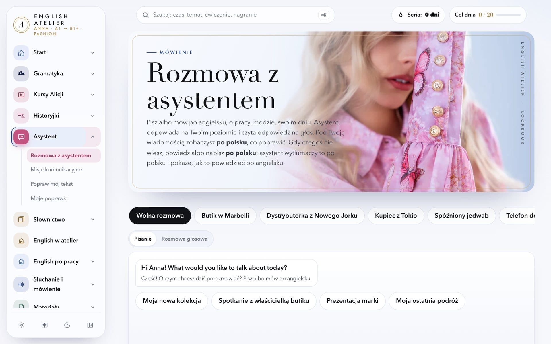The width and height of the screenshot is (551, 344).
Task: Click the Słuchanie i mówienie waveform icon
Action: pyautogui.click(x=21, y=284)
